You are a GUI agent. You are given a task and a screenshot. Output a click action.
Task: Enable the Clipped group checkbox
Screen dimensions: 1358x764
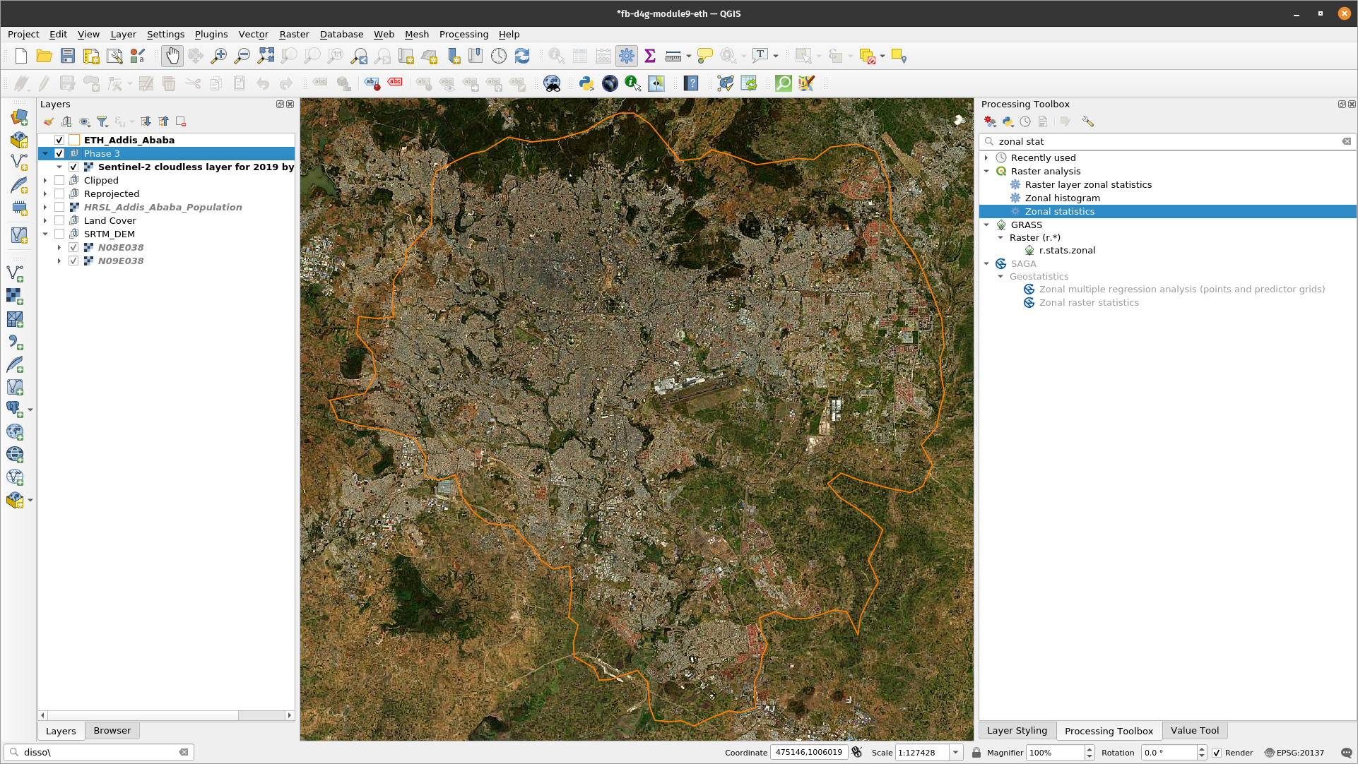point(59,180)
